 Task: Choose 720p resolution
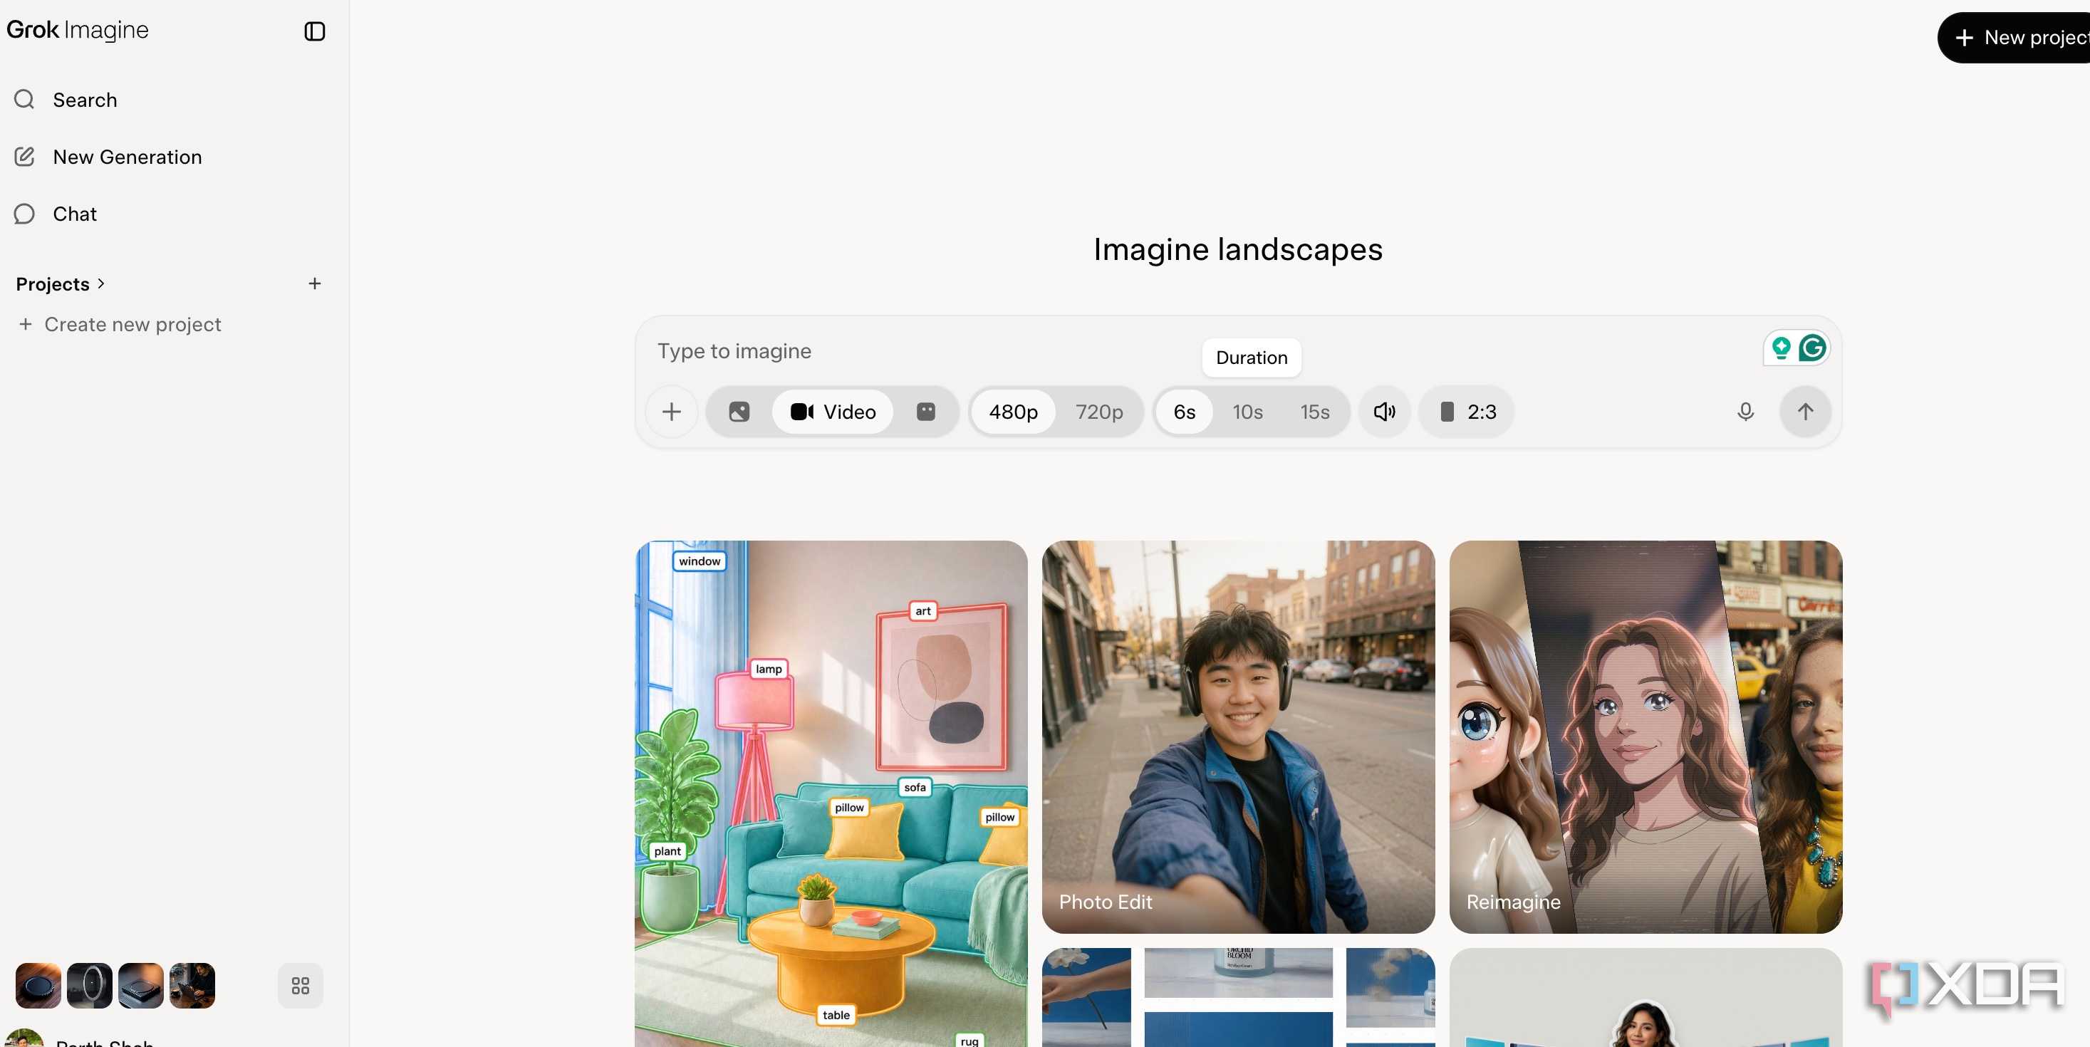click(x=1099, y=412)
